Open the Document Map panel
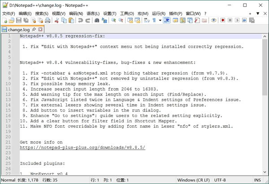269x184 pixels. [182, 21]
